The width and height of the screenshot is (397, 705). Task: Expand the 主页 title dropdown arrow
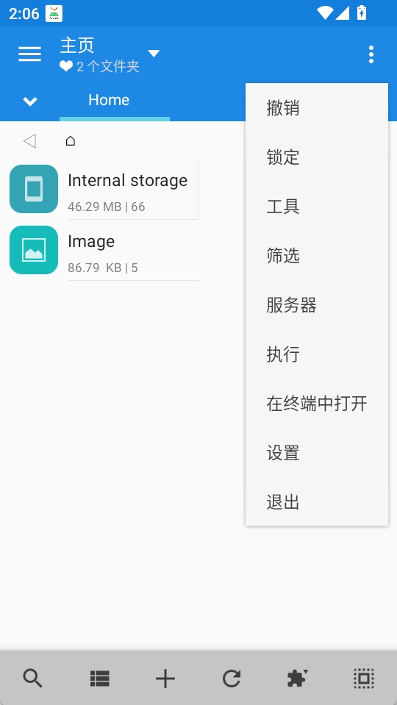click(x=154, y=54)
